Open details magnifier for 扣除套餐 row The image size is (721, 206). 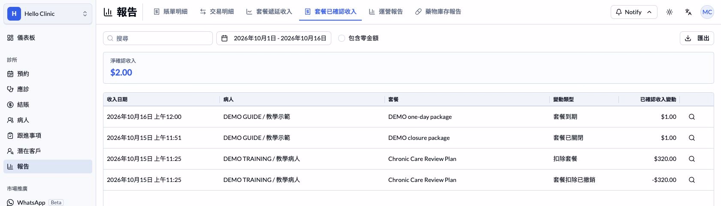(691, 159)
